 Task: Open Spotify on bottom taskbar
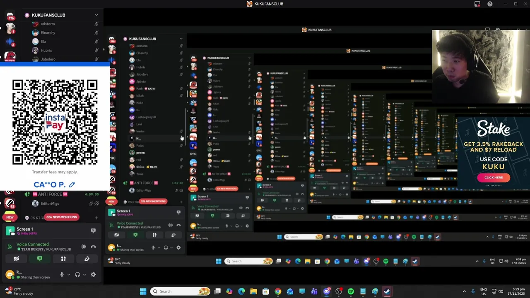pos(351,291)
